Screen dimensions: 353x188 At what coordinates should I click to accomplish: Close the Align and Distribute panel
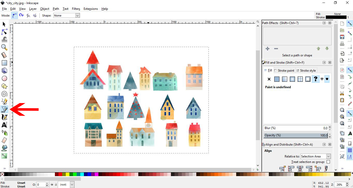(x=330, y=145)
